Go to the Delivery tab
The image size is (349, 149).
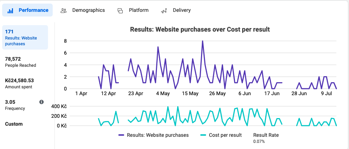(x=182, y=10)
